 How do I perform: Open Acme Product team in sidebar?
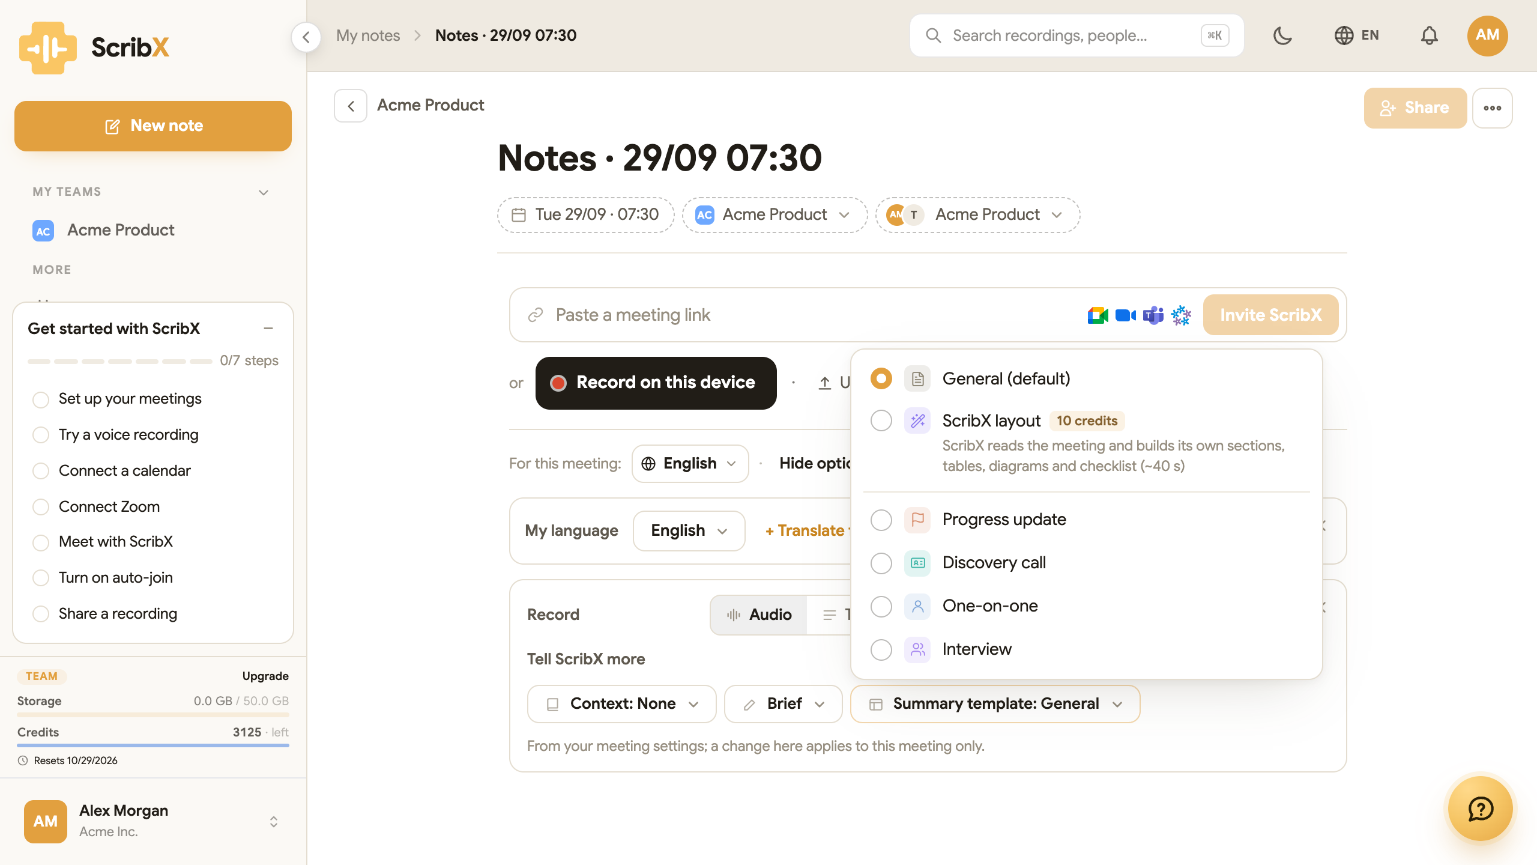pos(120,230)
